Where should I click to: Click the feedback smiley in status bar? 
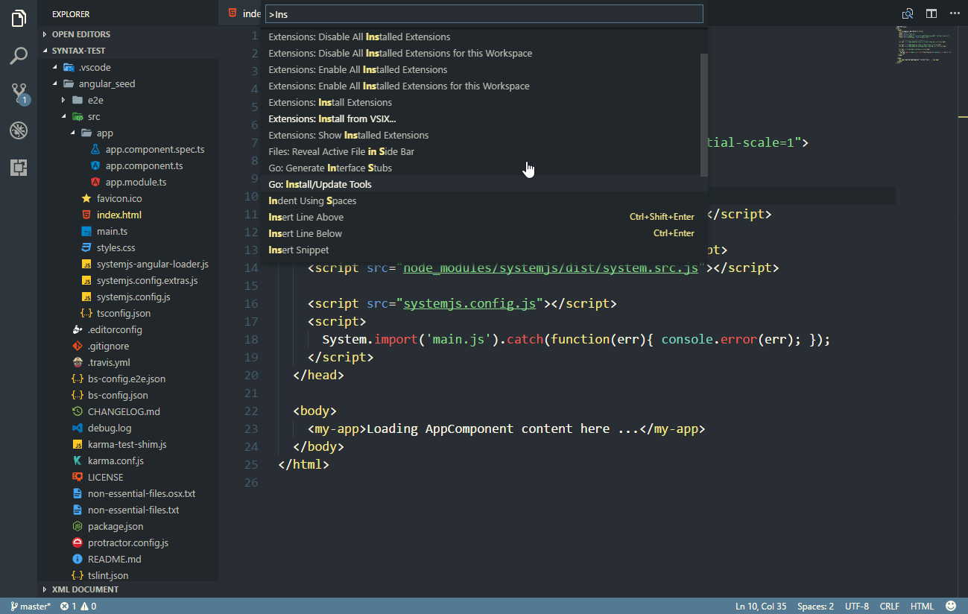click(951, 606)
